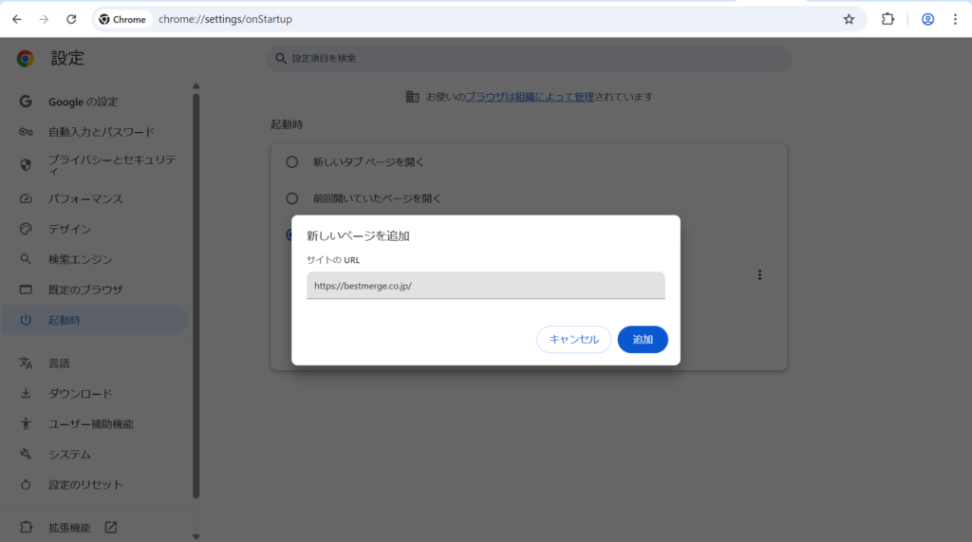The image size is (972, 542).
Task: Click the search magnifier icon in settings
Action: [281, 59]
